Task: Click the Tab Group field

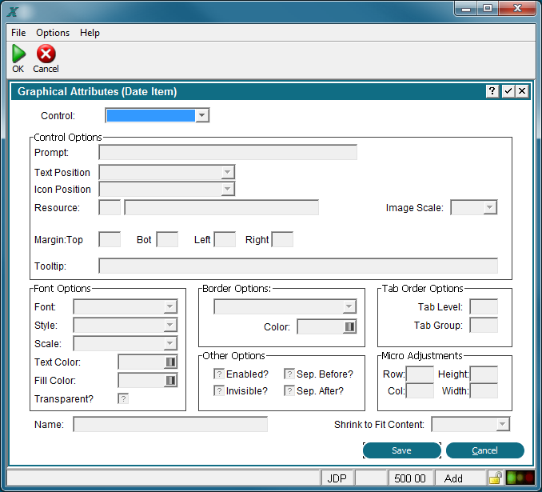Action: 484,325
